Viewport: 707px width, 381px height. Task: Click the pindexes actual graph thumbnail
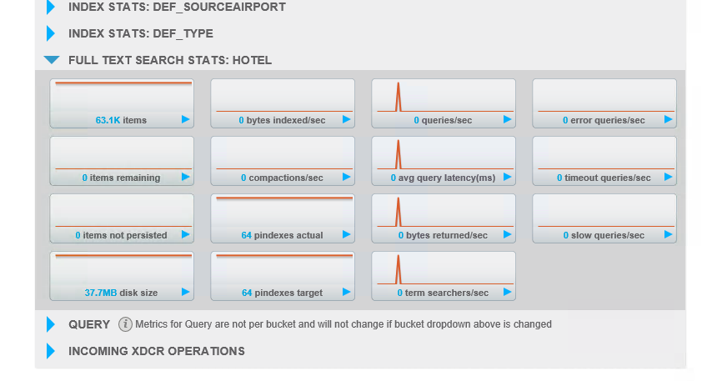coord(283,218)
